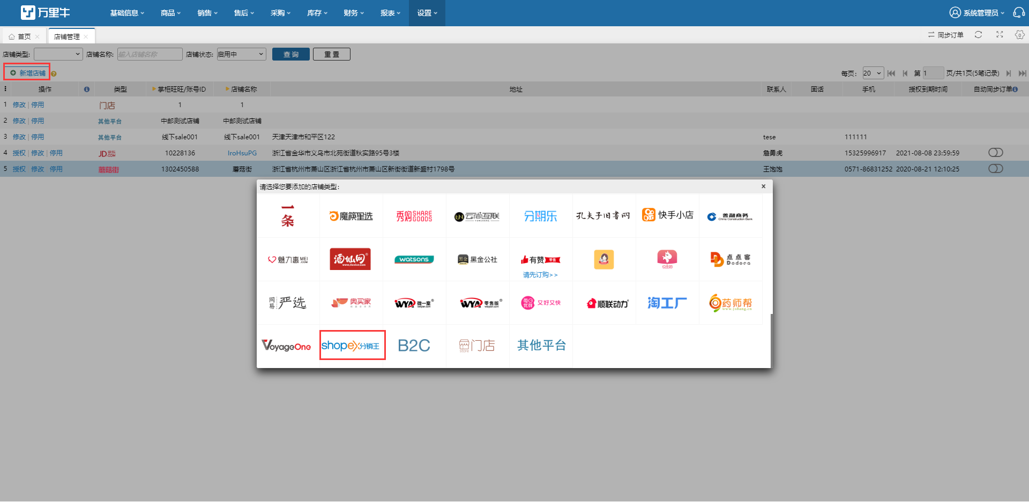Click the 新增店铺 button
Viewport: 1029px width, 502px height.
27,73
